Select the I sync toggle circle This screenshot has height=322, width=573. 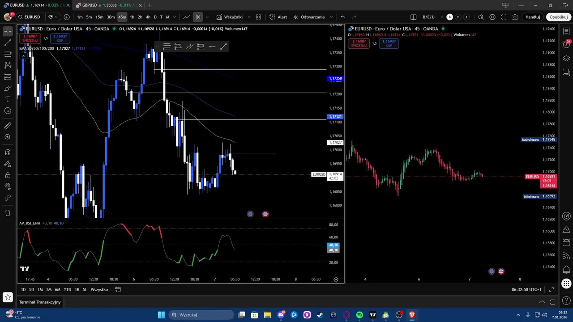[x=466, y=17]
